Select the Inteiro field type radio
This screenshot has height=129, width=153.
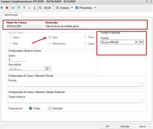[10, 37]
